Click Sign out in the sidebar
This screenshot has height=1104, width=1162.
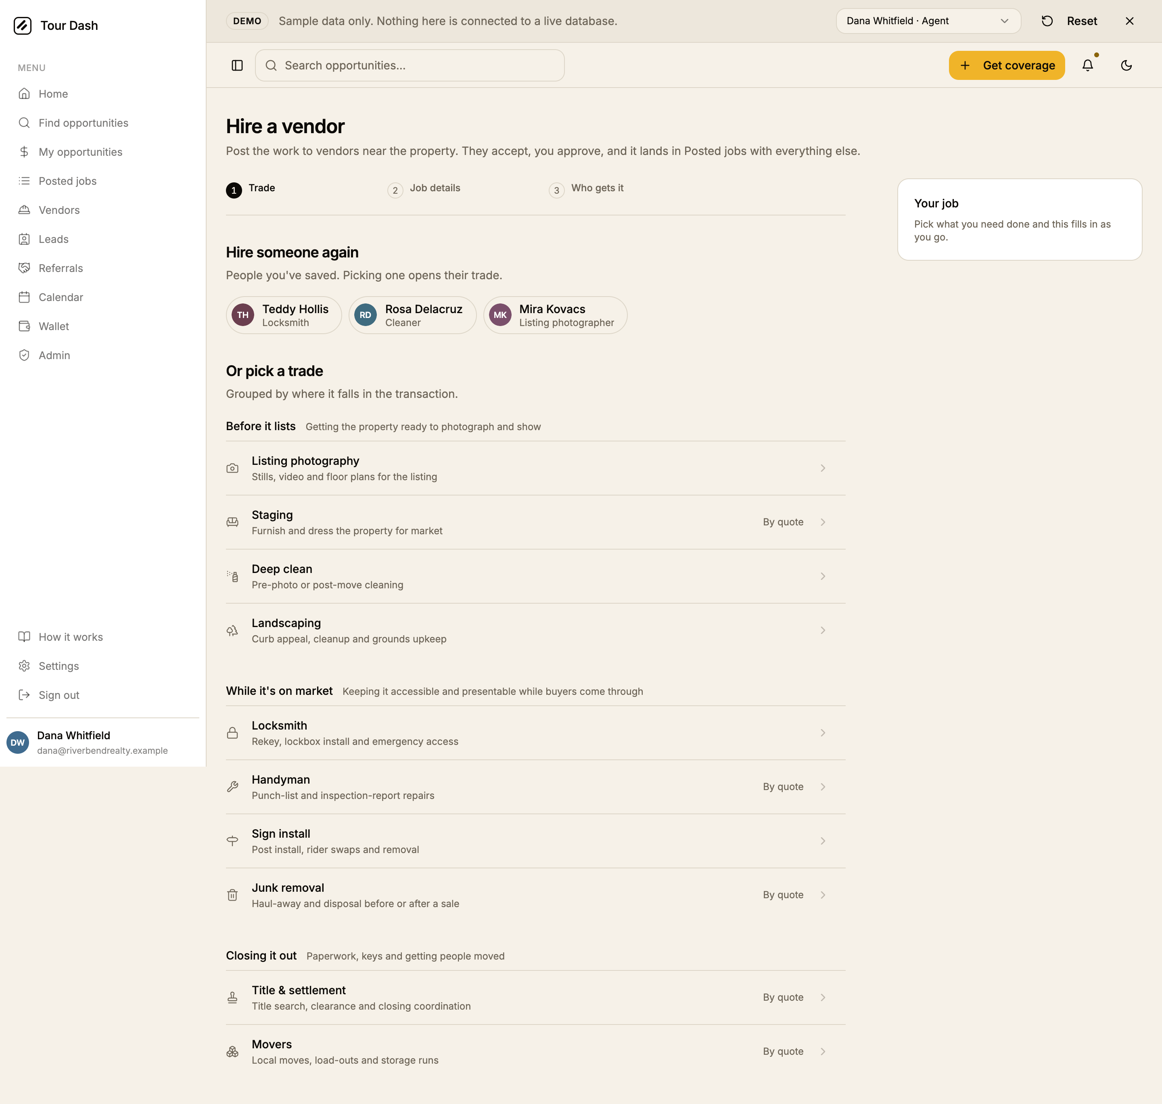103,695
